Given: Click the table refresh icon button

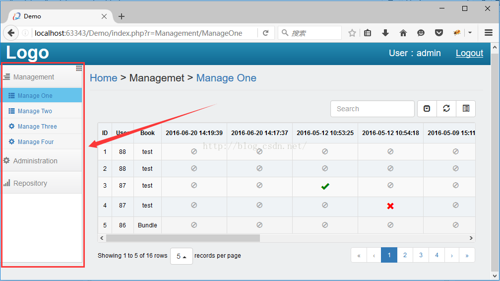Looking at the screenshot, I should pos(446,109).
